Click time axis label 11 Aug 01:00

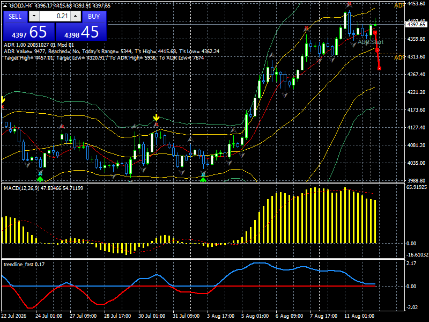[x=359, y=316]
